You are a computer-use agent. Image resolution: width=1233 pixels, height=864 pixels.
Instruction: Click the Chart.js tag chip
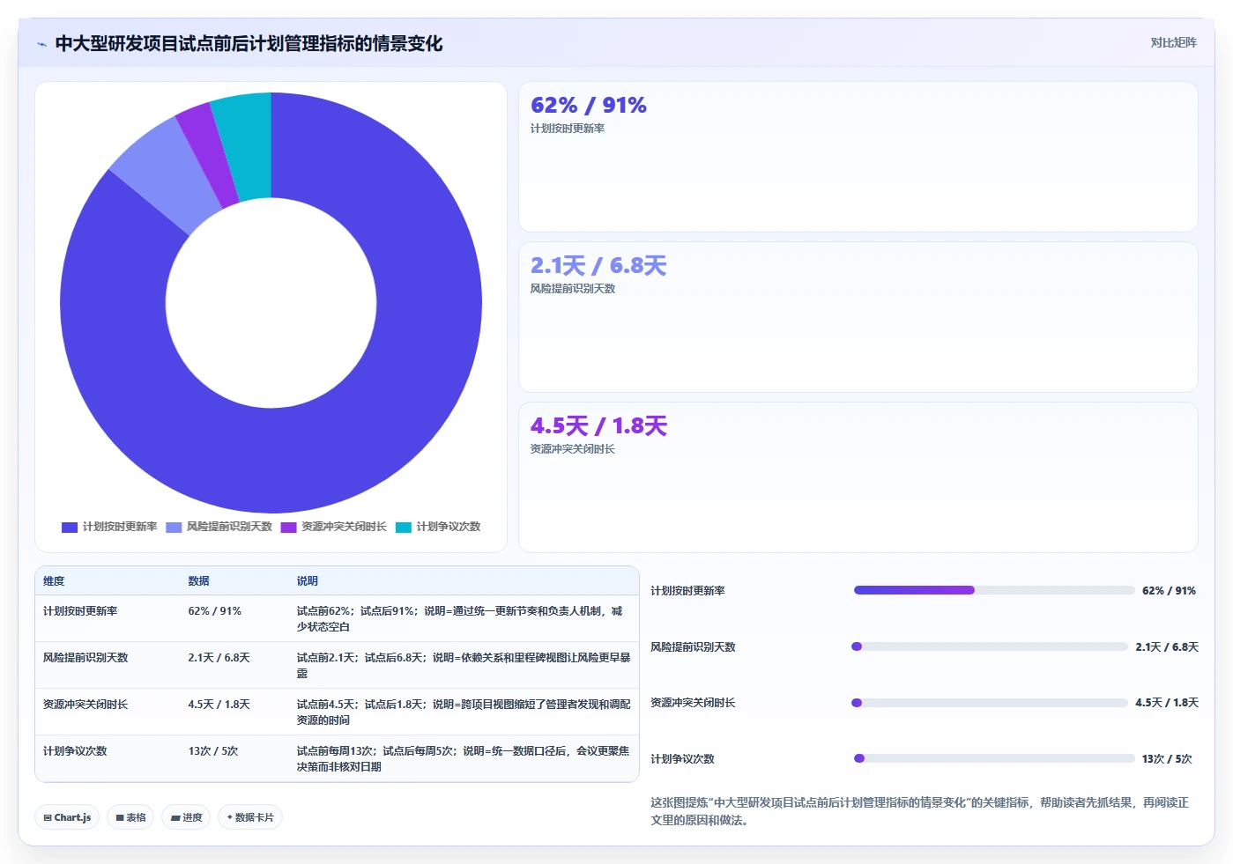(x=67, y=817)
